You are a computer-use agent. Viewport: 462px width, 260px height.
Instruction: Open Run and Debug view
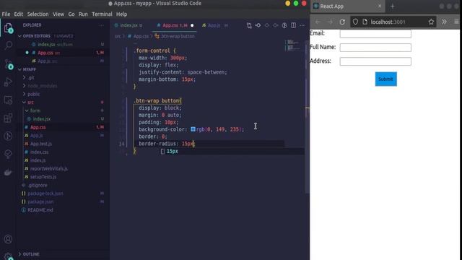pyautogui.click(x=8, y=82)
